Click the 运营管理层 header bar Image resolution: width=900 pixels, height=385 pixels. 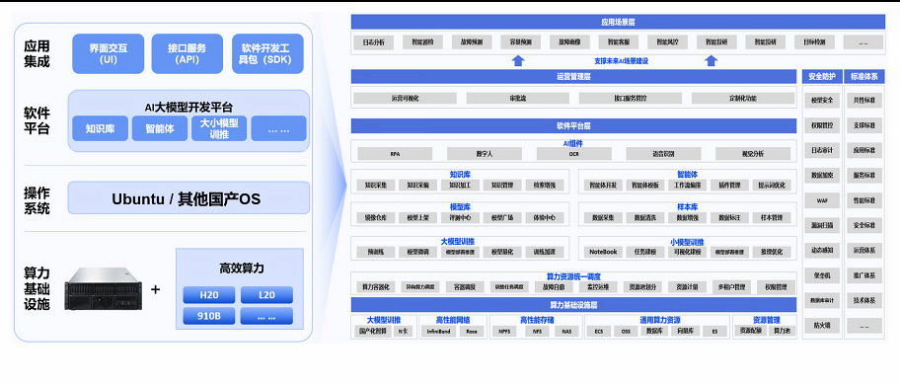click(x=573, y=76)
